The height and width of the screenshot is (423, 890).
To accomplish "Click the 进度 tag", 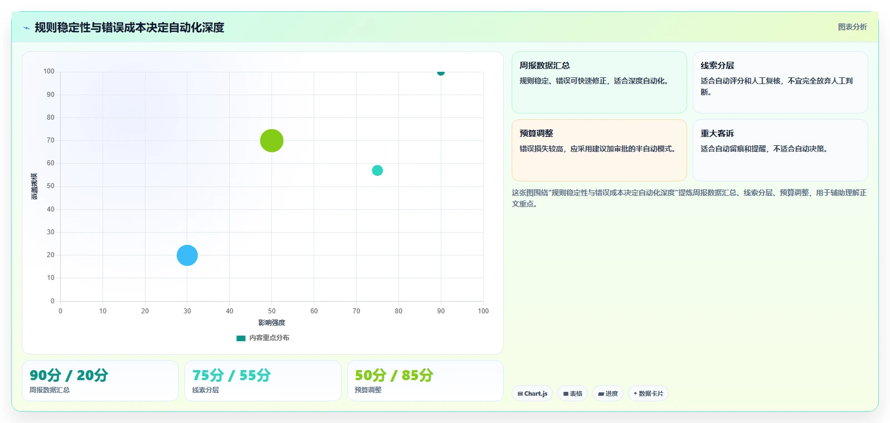I will [608, 394].
